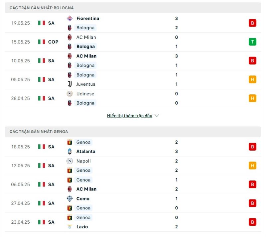Click the Udinese club crest icon
This screenshot has width=266, height=237.
69,94
